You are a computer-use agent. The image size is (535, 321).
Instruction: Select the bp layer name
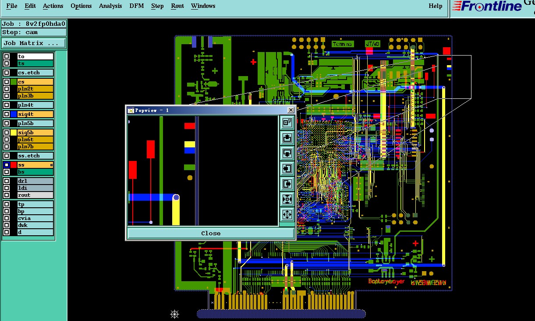pyautogui.click(x=35, y=211)
